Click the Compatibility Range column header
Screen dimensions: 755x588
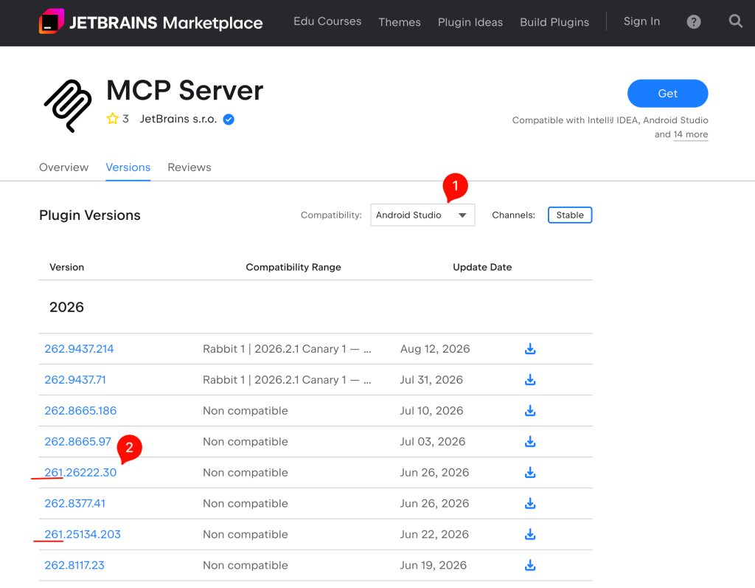[293, 267]
